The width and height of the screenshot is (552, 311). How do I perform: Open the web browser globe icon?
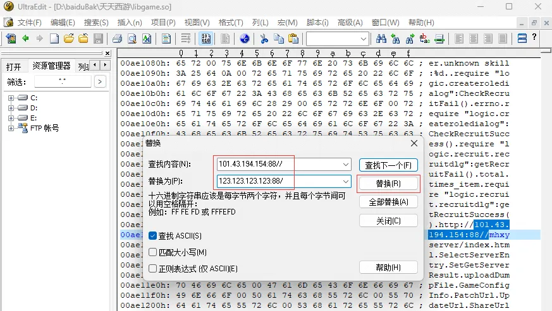click(245, 38)
